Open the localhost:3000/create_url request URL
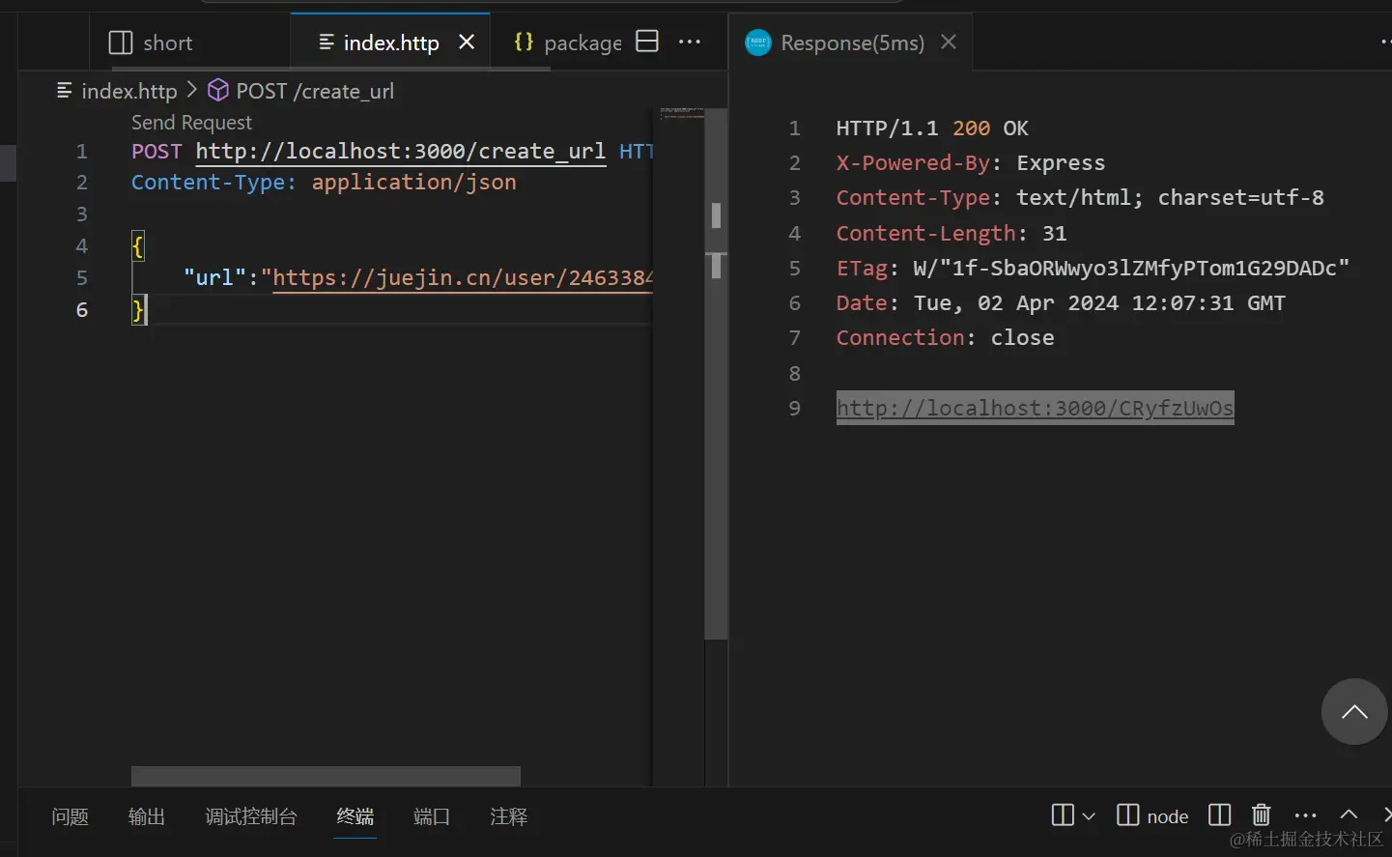The image size is (1392, 857). (x=401, y=152)
